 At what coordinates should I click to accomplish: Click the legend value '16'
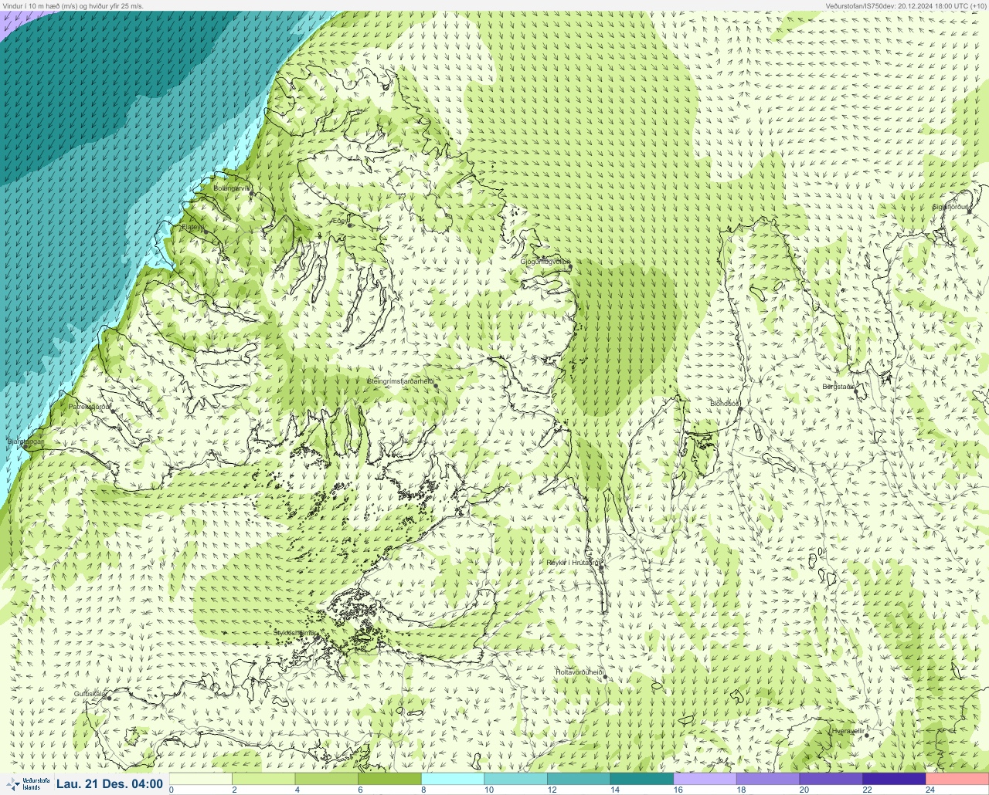(x=678, y=790)
